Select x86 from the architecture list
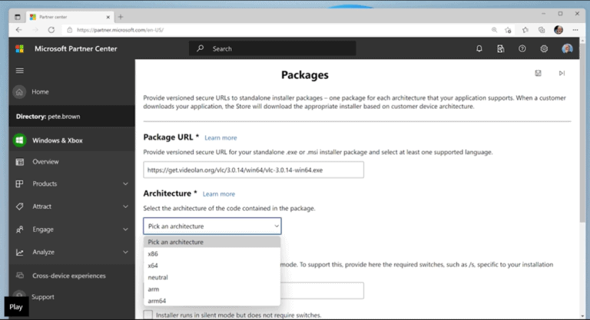This screenshot has width=590, height=320. 212,254
